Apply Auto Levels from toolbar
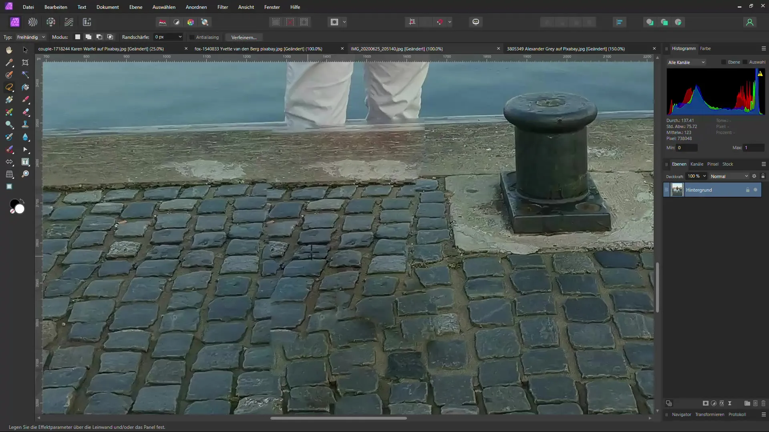This screenshot has height=432, width=769. click(163, 22)
